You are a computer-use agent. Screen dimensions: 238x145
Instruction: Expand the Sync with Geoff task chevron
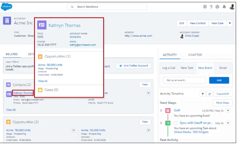[161, 123]
